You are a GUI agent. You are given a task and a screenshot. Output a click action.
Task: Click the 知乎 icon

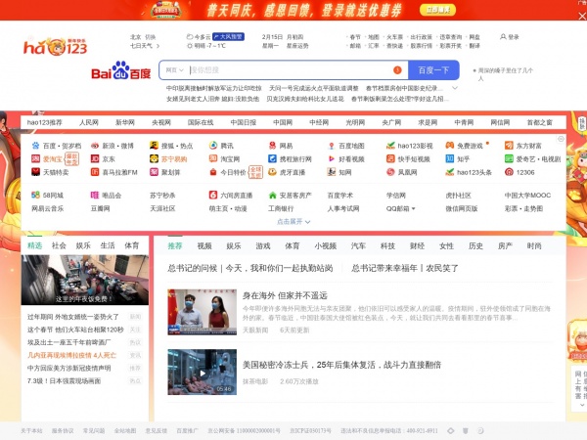450,159
